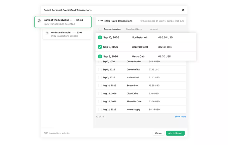Click the Last synced on Sep 14, 2026 text

coord(164,21)
